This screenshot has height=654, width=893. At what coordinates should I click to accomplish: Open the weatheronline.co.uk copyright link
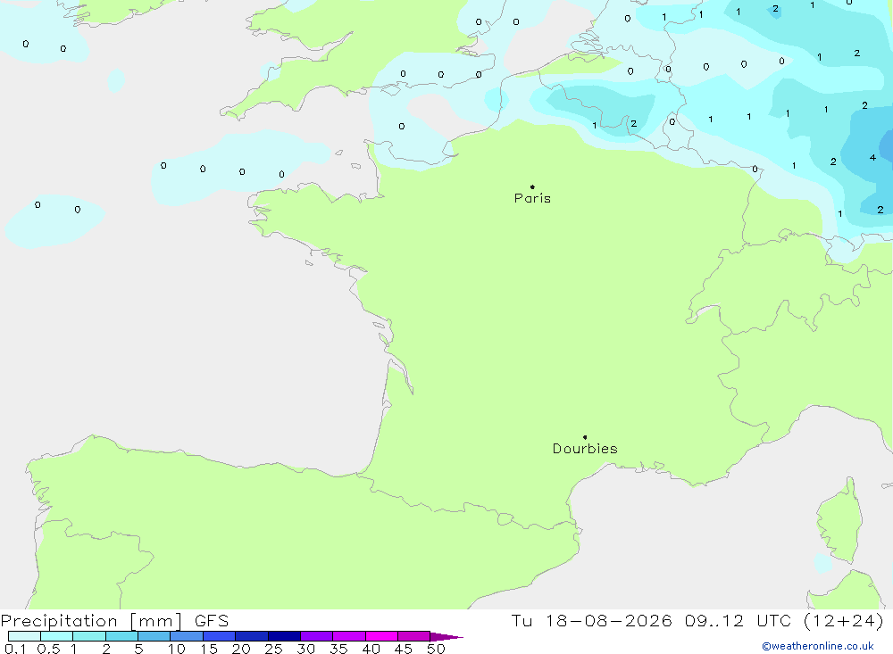point(818,646)
